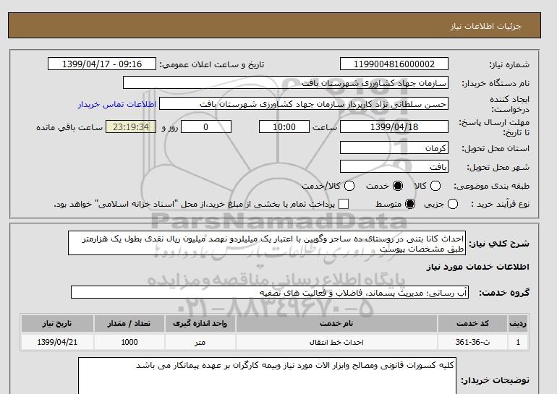This screenshot has height=394, width=557.
Task: Click the جزئیات اطلاعات نیاز header title
Action: point(485,26)
